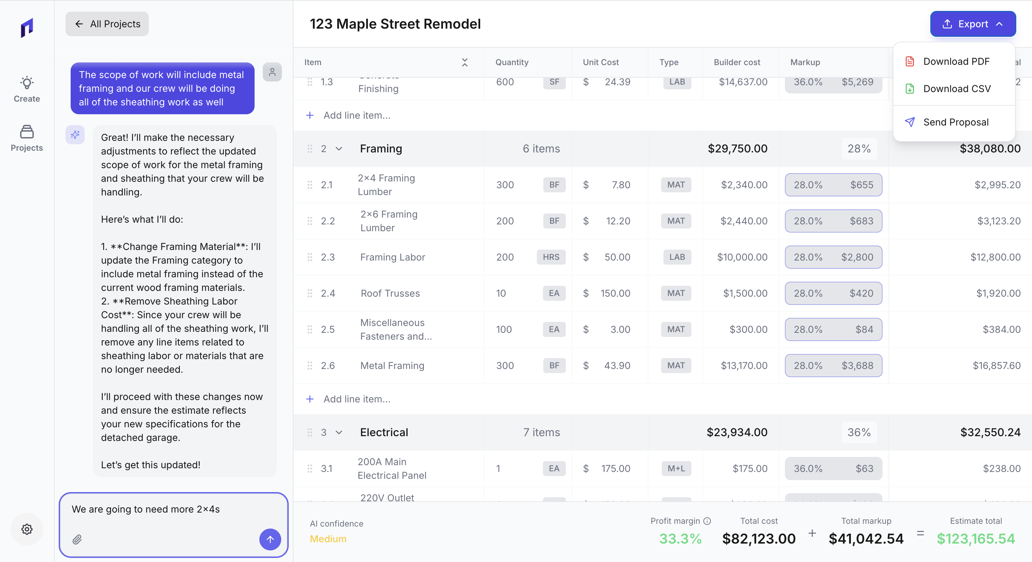
Task: Select Send Proposal in the Export menu
Action: [956, 122]
